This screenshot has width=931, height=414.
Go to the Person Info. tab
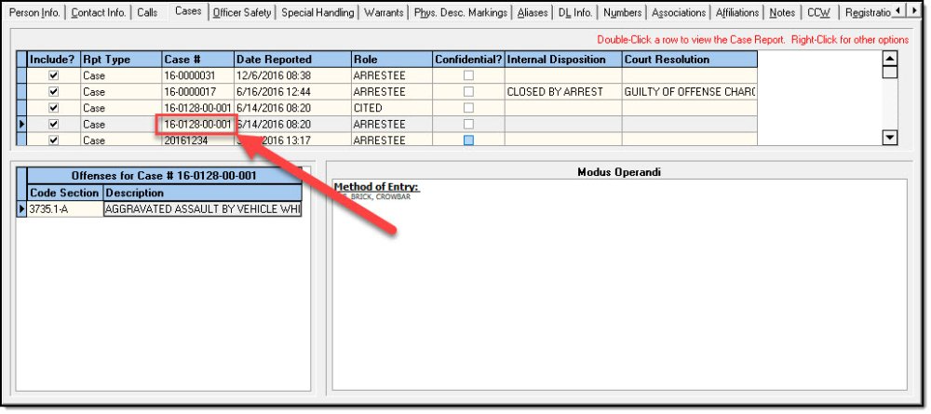[34, 13]
